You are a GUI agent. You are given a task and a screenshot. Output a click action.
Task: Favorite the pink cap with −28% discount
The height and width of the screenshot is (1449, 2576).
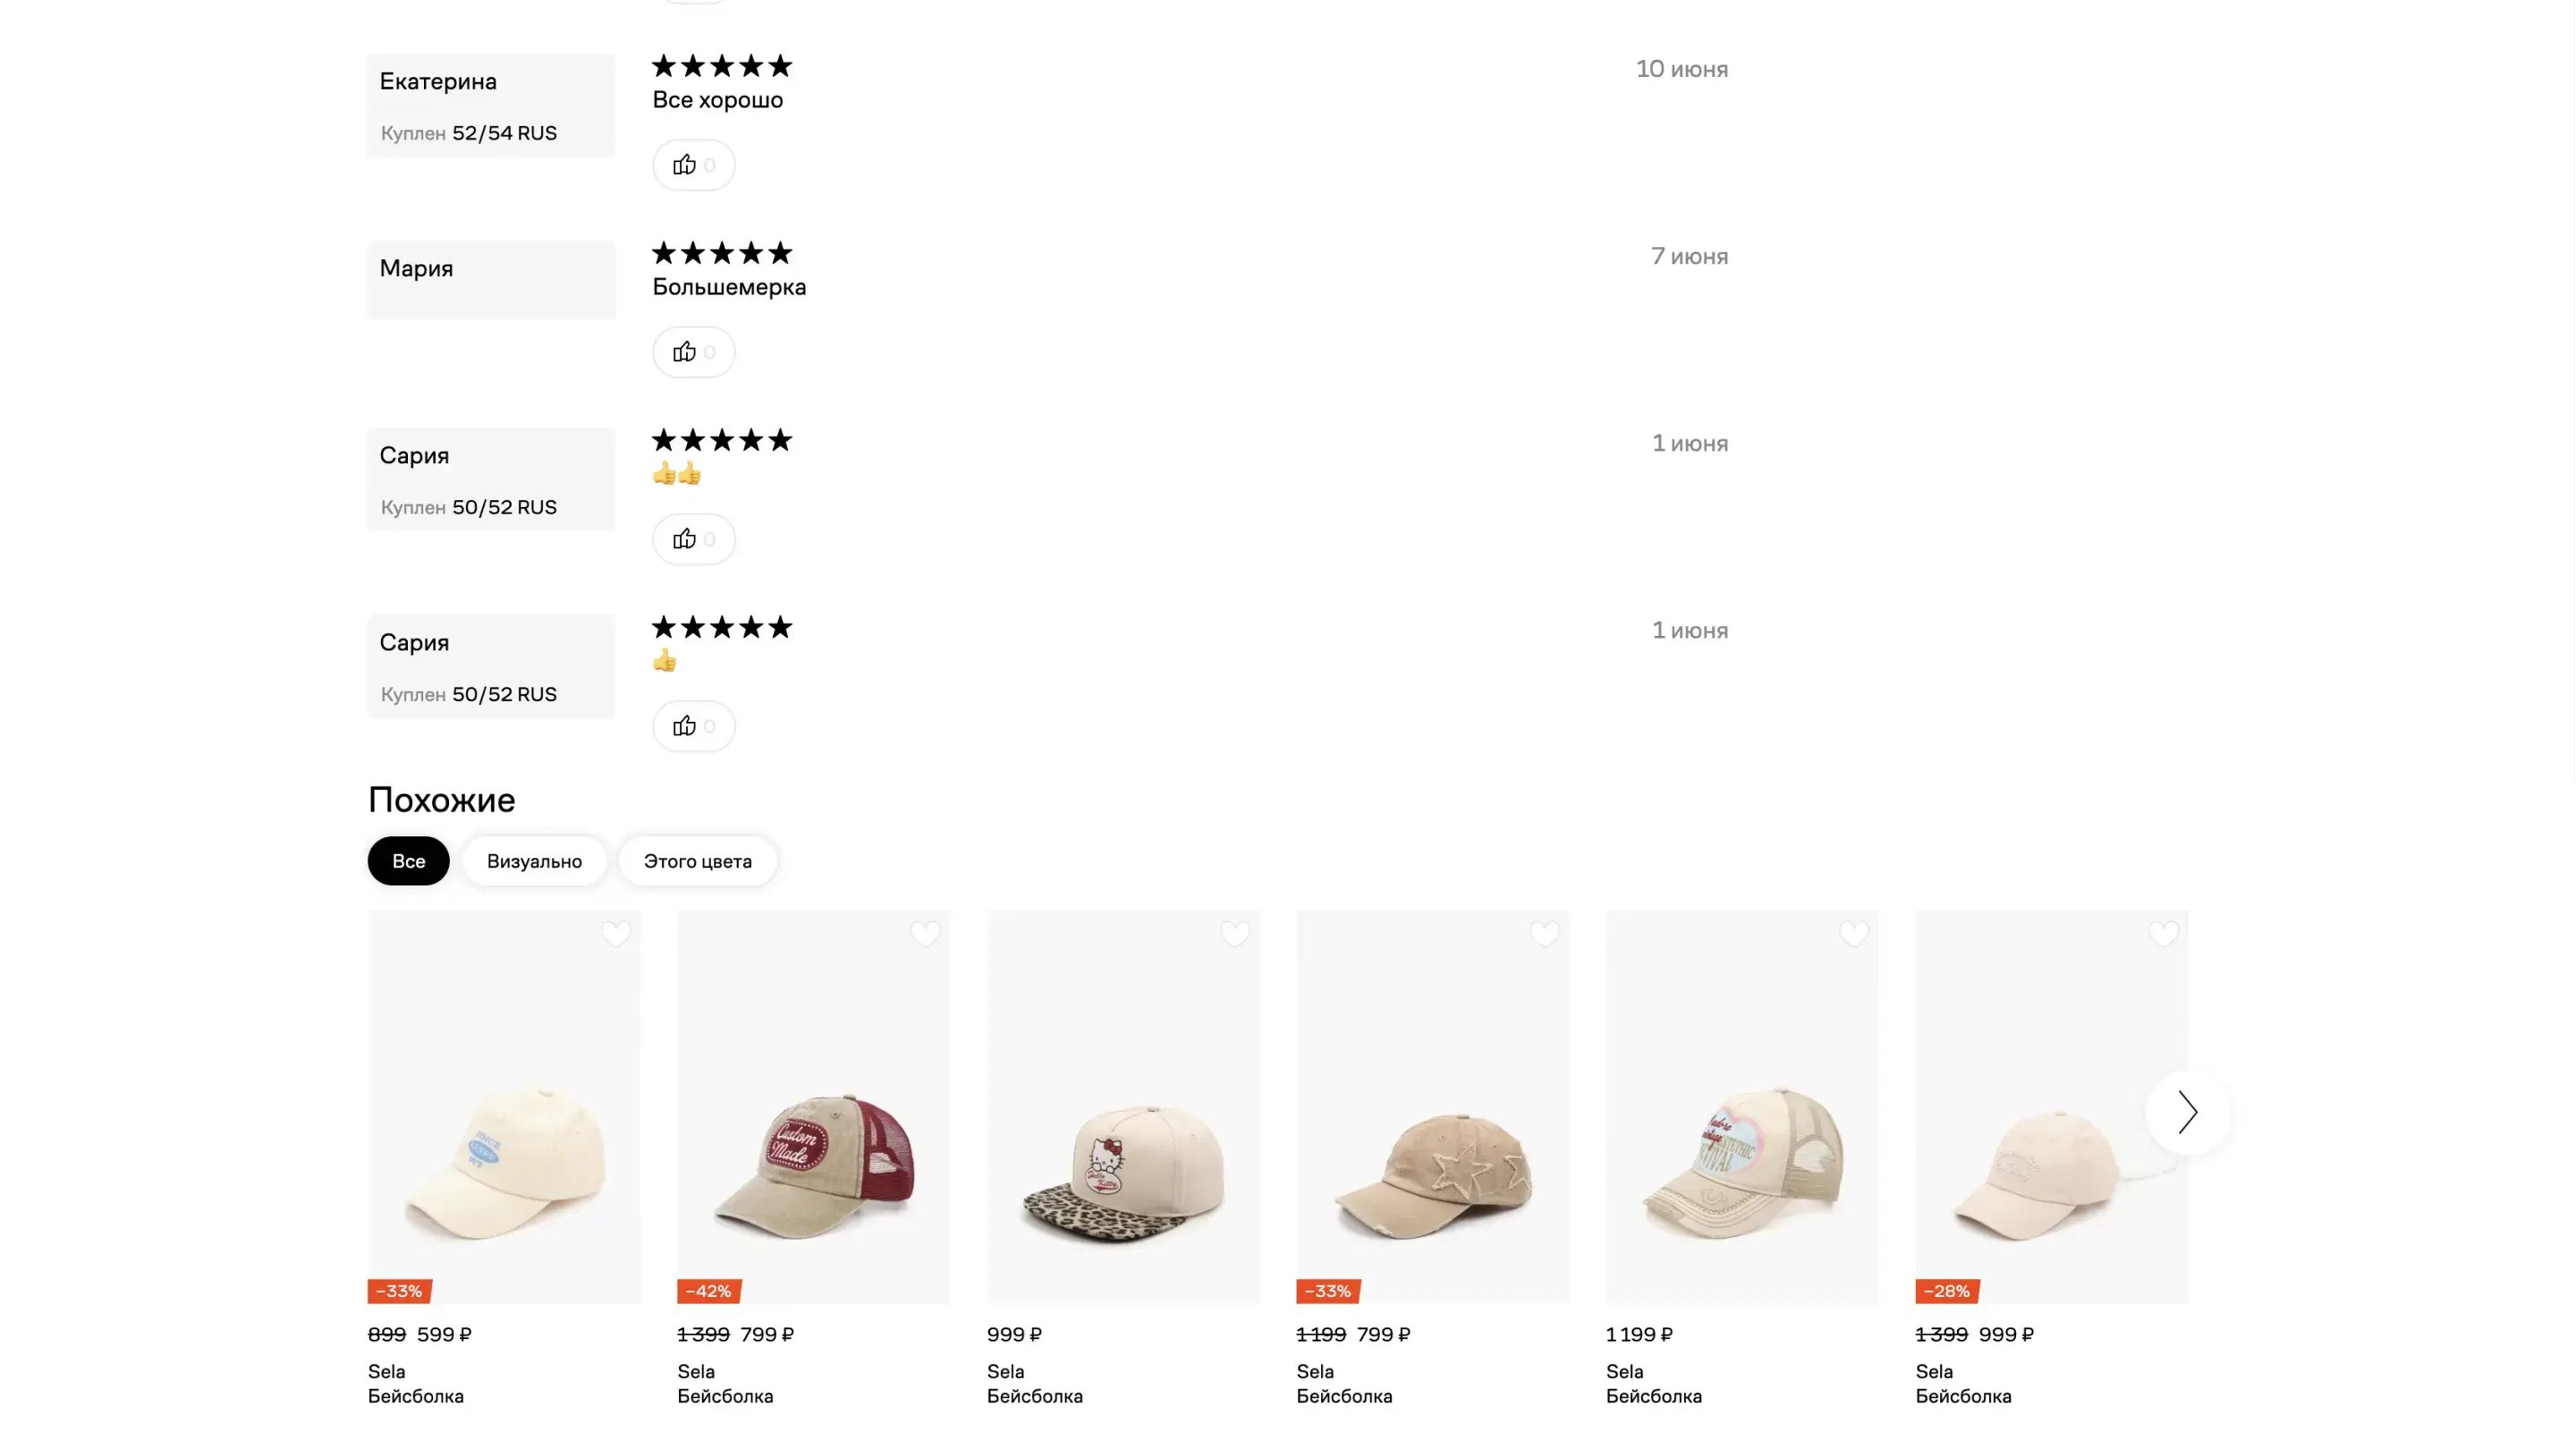(x=2163, y=934)
